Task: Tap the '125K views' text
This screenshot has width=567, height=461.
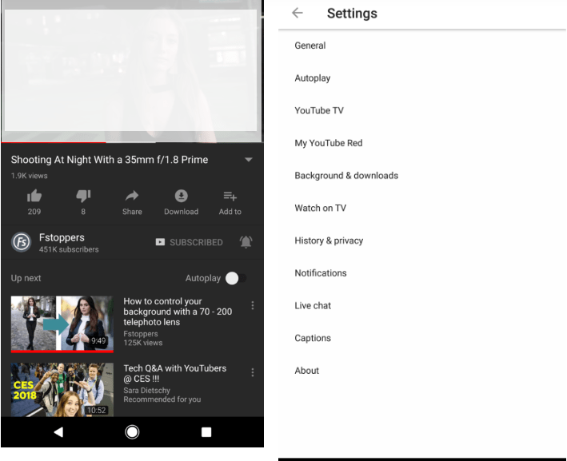Action: click(x=143, y=343)
